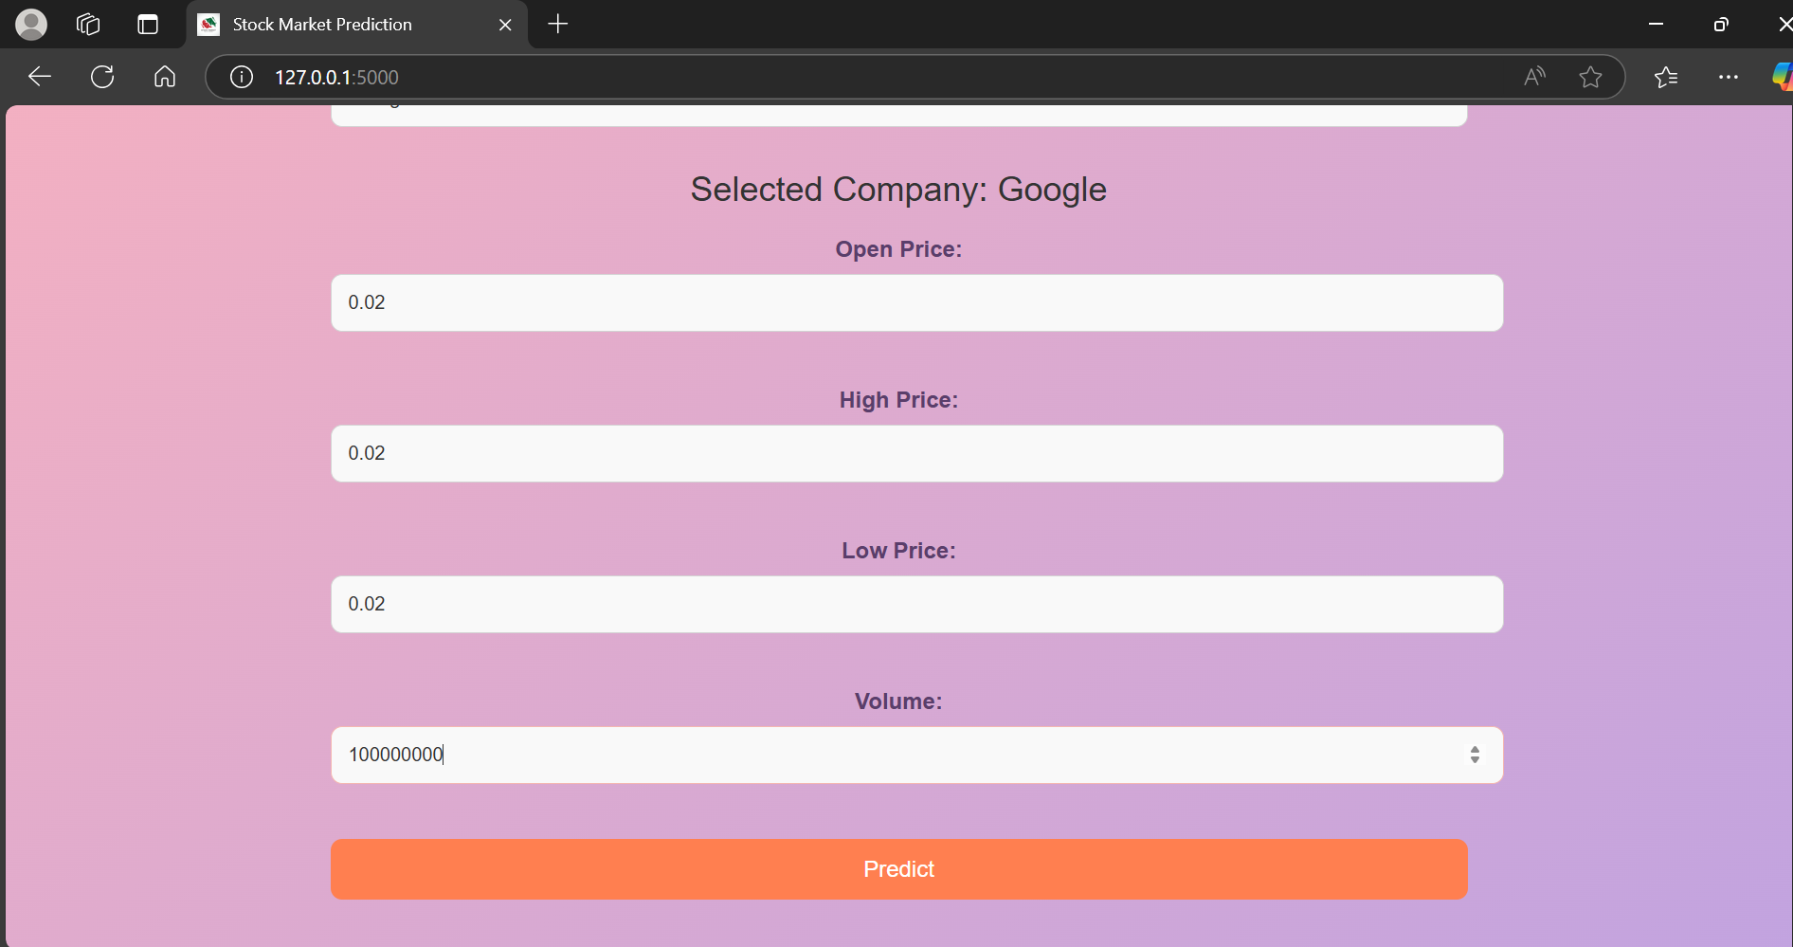Click the Volume spinner arrows
Screen dimensions: 1793x947
click(x=1475, y=755)
